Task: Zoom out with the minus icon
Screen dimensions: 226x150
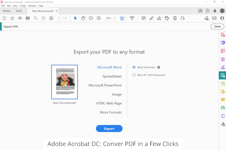Action: [91, 18]
